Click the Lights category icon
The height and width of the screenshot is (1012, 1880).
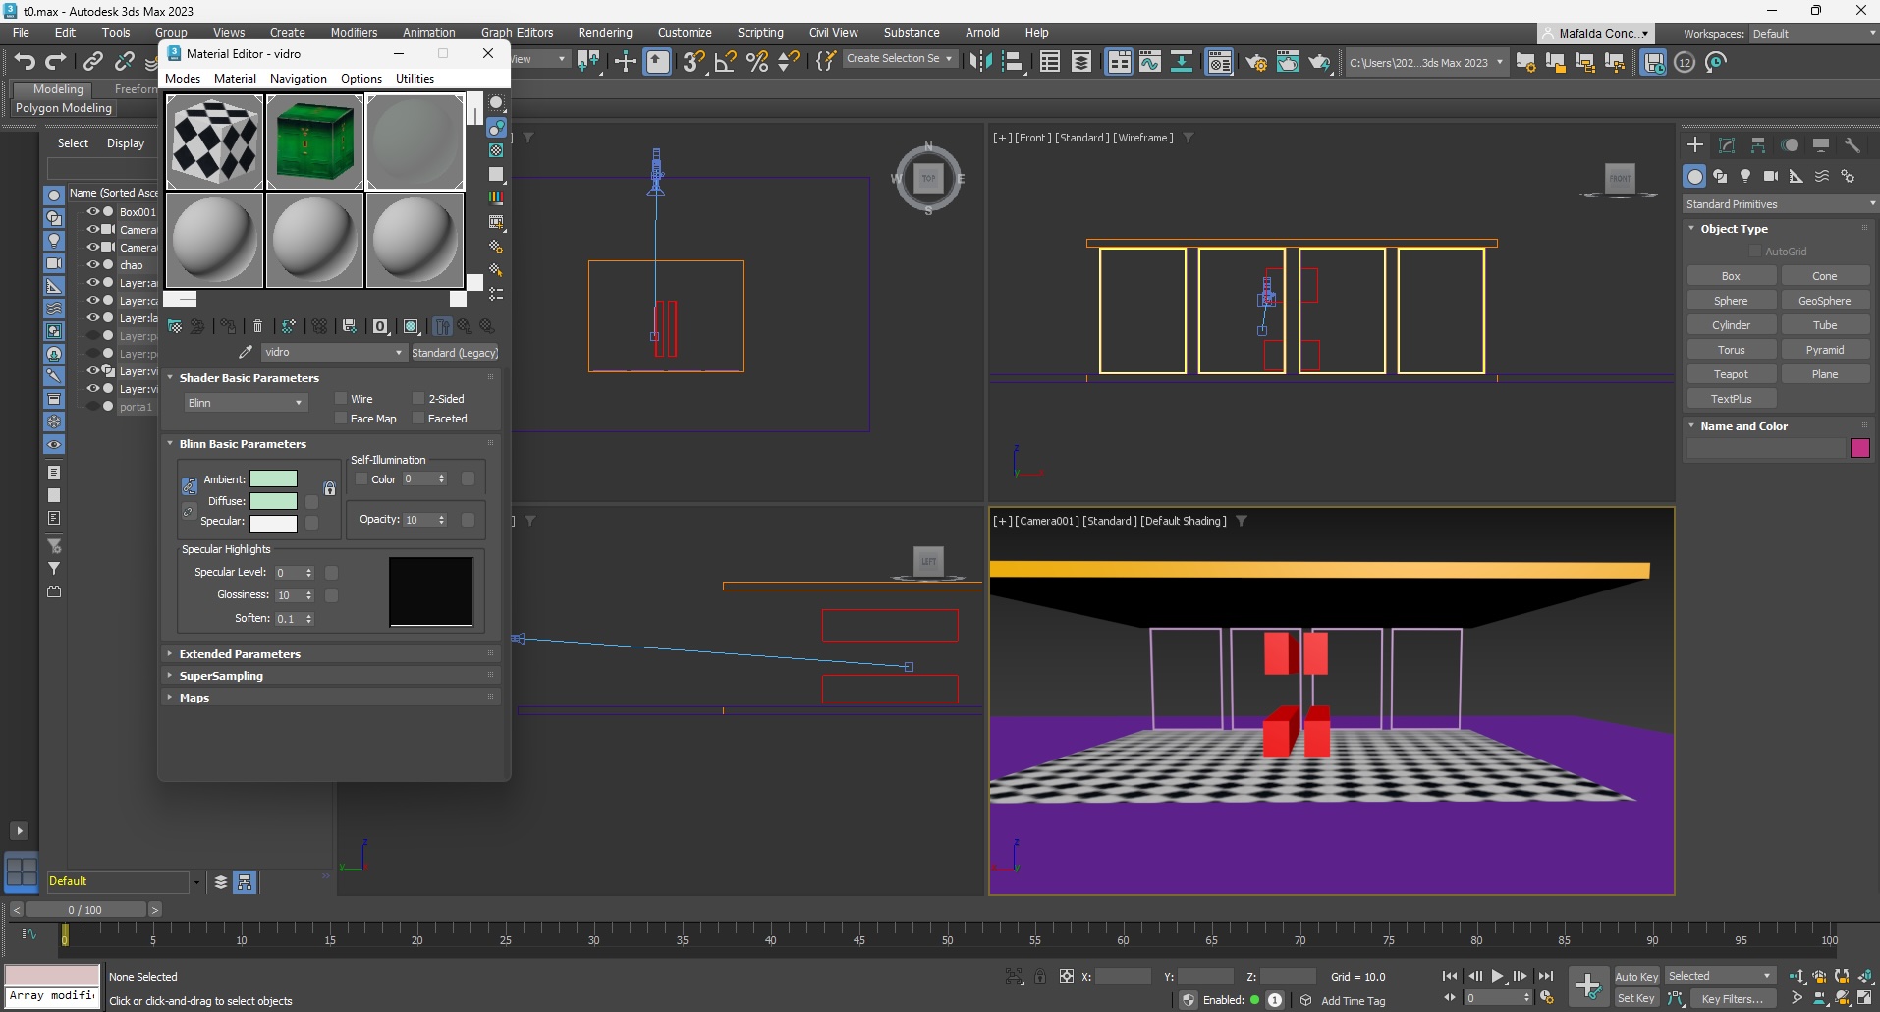point(1745,176)
